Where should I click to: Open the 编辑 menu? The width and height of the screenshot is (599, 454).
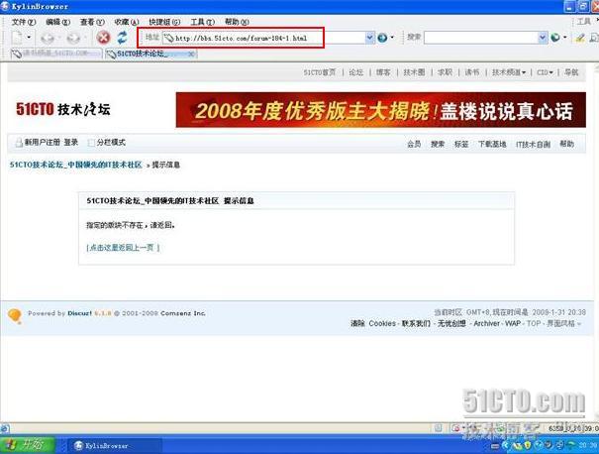[x=58, y=22]
